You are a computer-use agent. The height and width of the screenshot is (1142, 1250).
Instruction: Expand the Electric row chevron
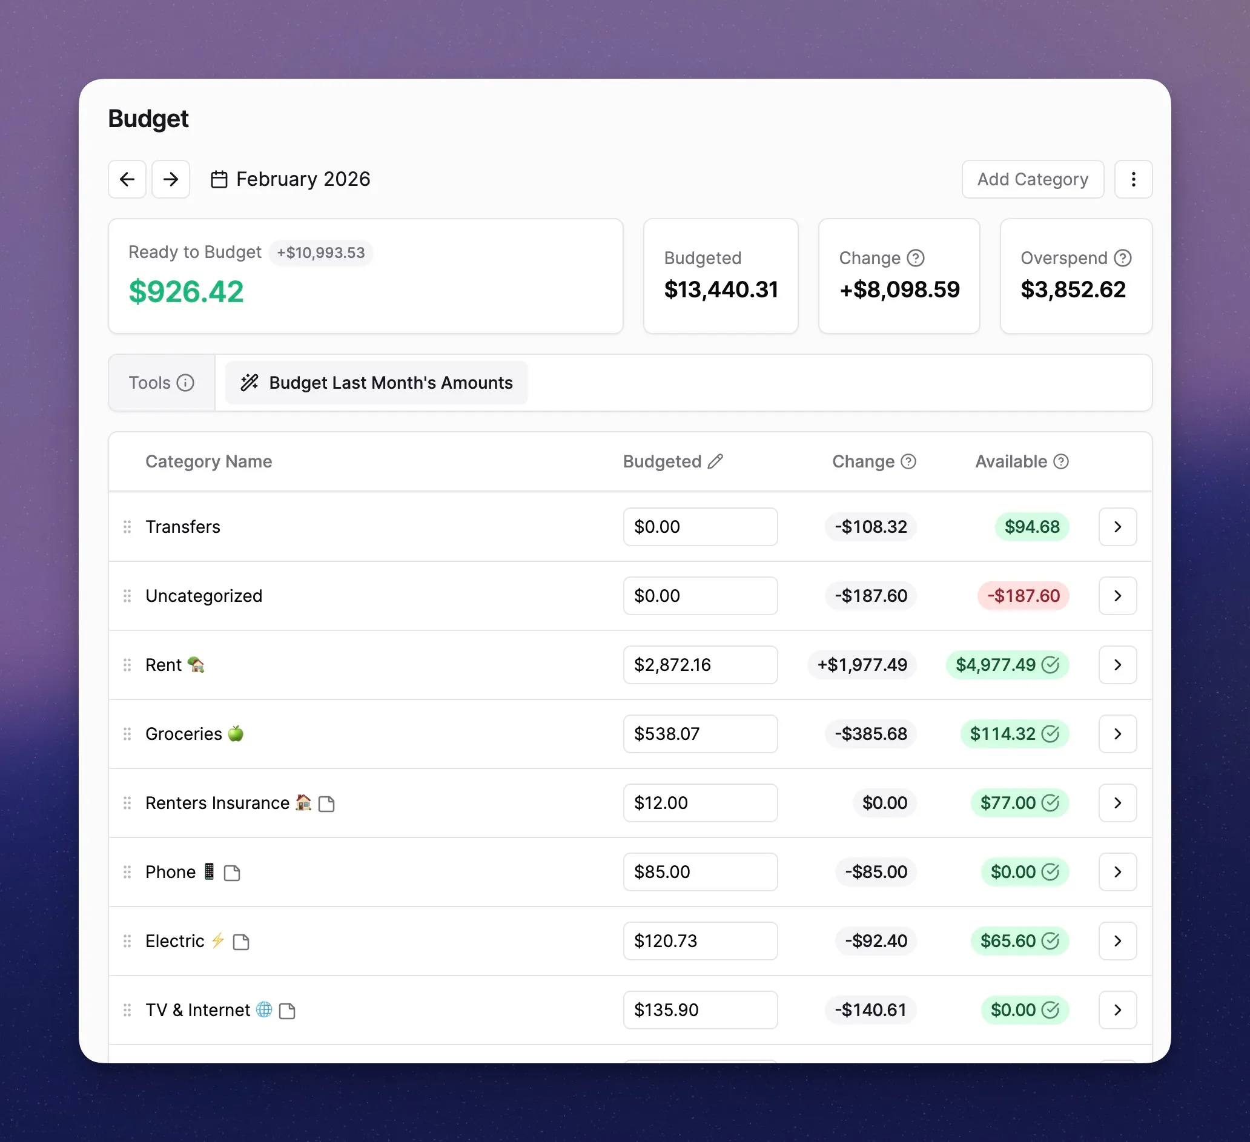[x=1117, y=940]
